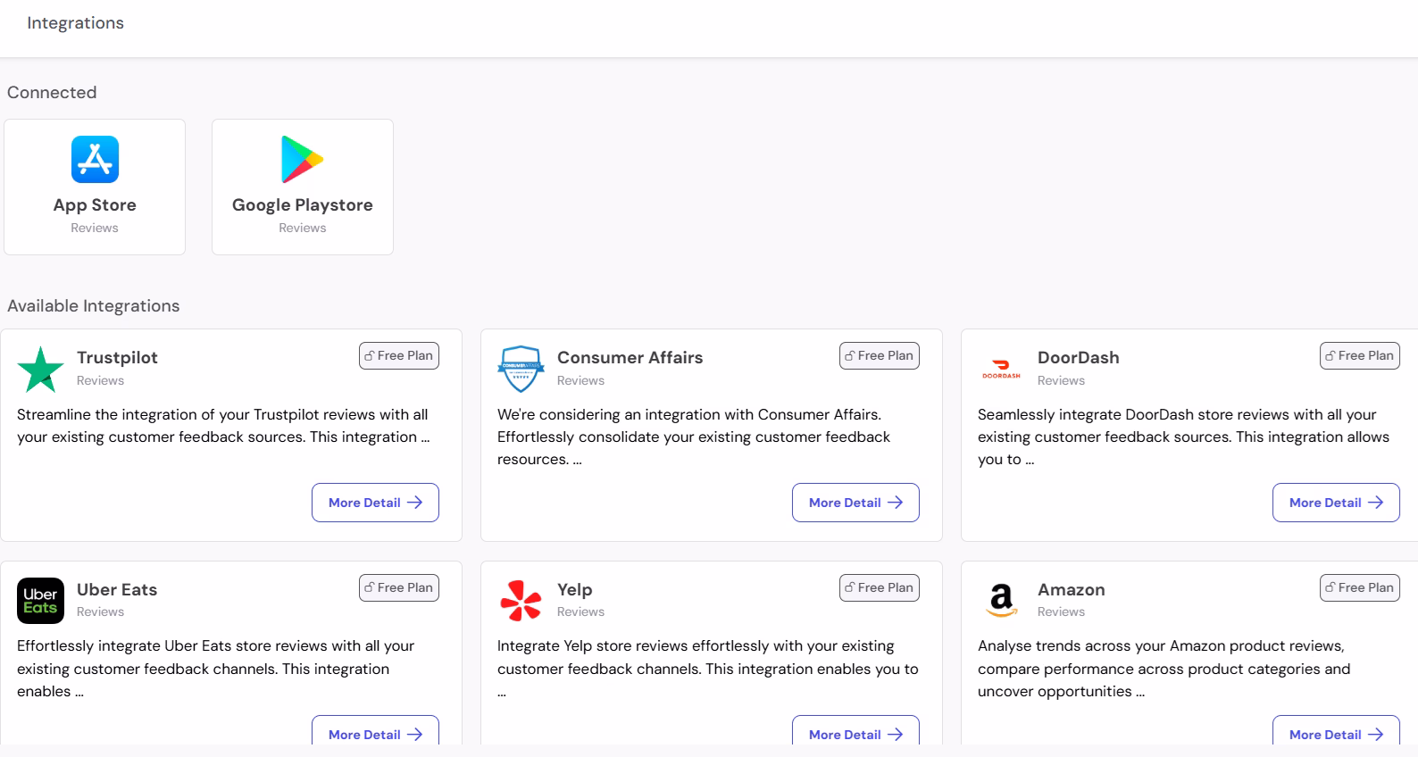Click the Yelp title text
Image resolution: width=1418 pixels, height=757 pixels.
click(575, 589)
